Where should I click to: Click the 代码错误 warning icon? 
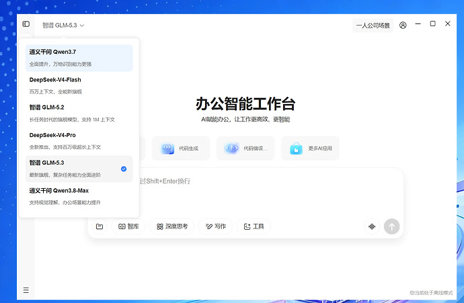click(x=232, y=148)
